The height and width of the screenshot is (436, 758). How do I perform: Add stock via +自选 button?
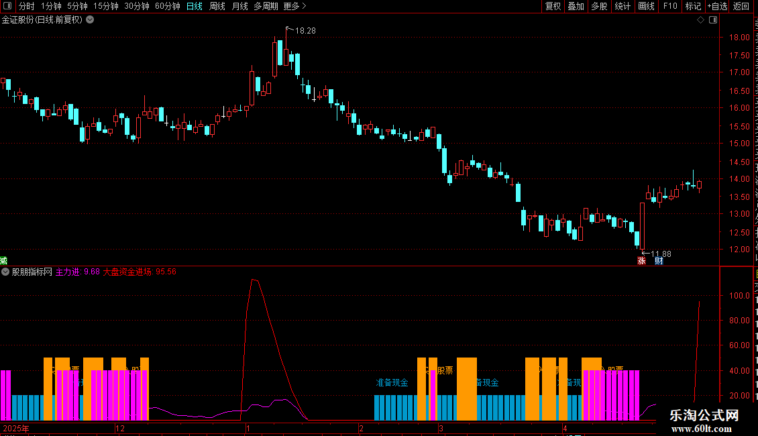[717, 6]
